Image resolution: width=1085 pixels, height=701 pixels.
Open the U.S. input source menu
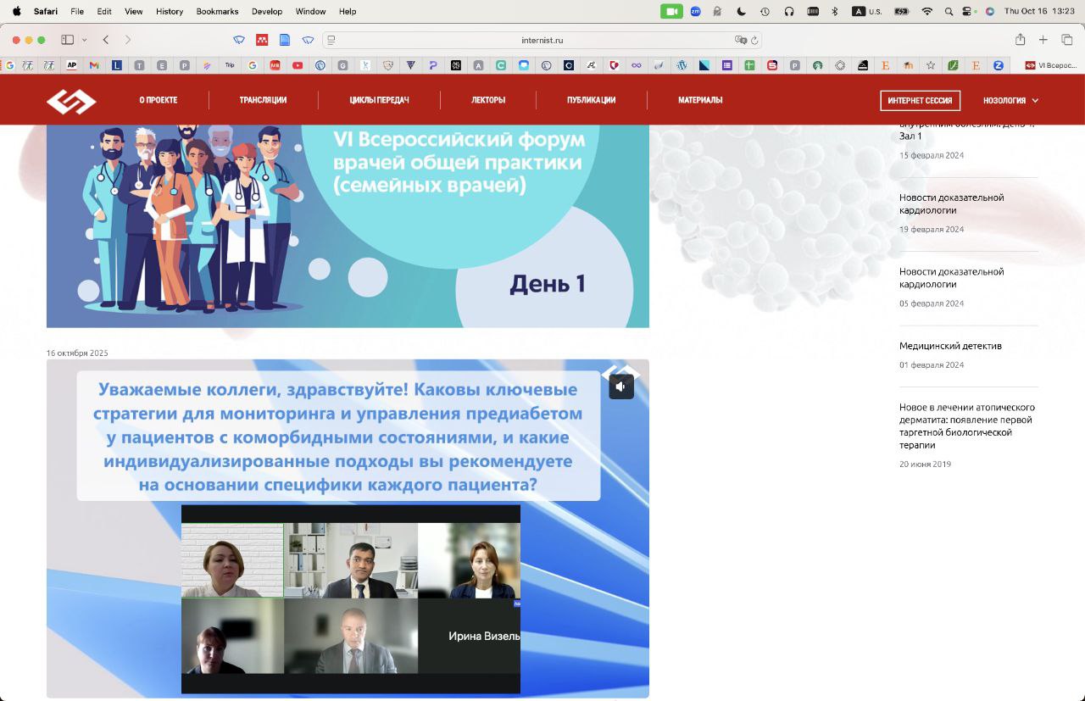(x=867, y=12)
